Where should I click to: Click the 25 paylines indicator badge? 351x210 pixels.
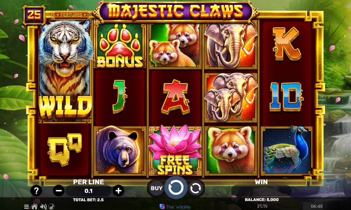tap(34, 15)
